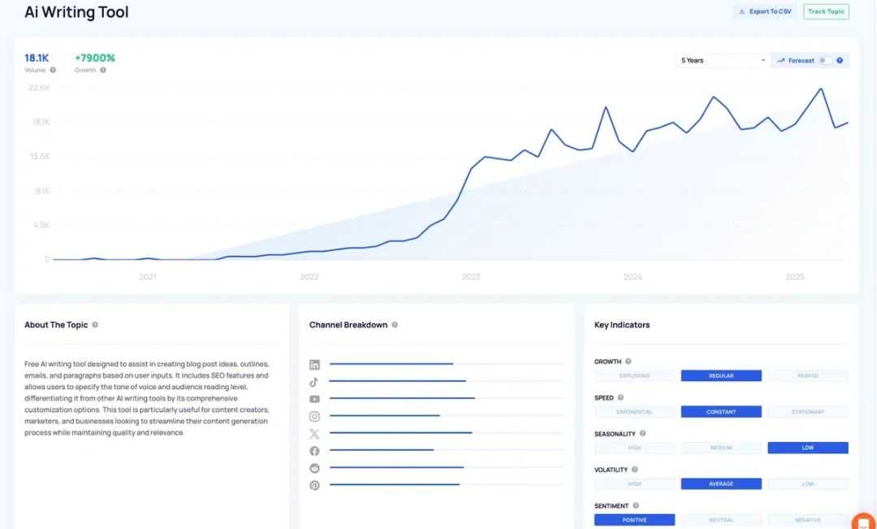Select the Constant speed option

(721, 412)
